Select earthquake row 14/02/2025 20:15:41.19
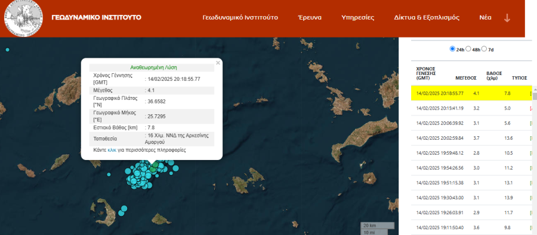Screen dimensions: 537x235 pos(471,108)
